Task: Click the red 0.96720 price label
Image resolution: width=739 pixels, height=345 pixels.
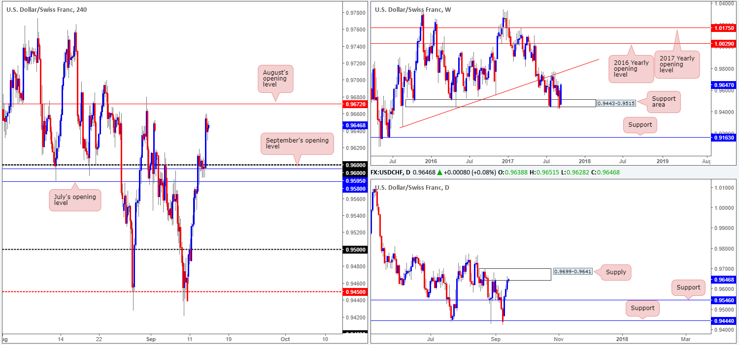Action: [355, 105]
